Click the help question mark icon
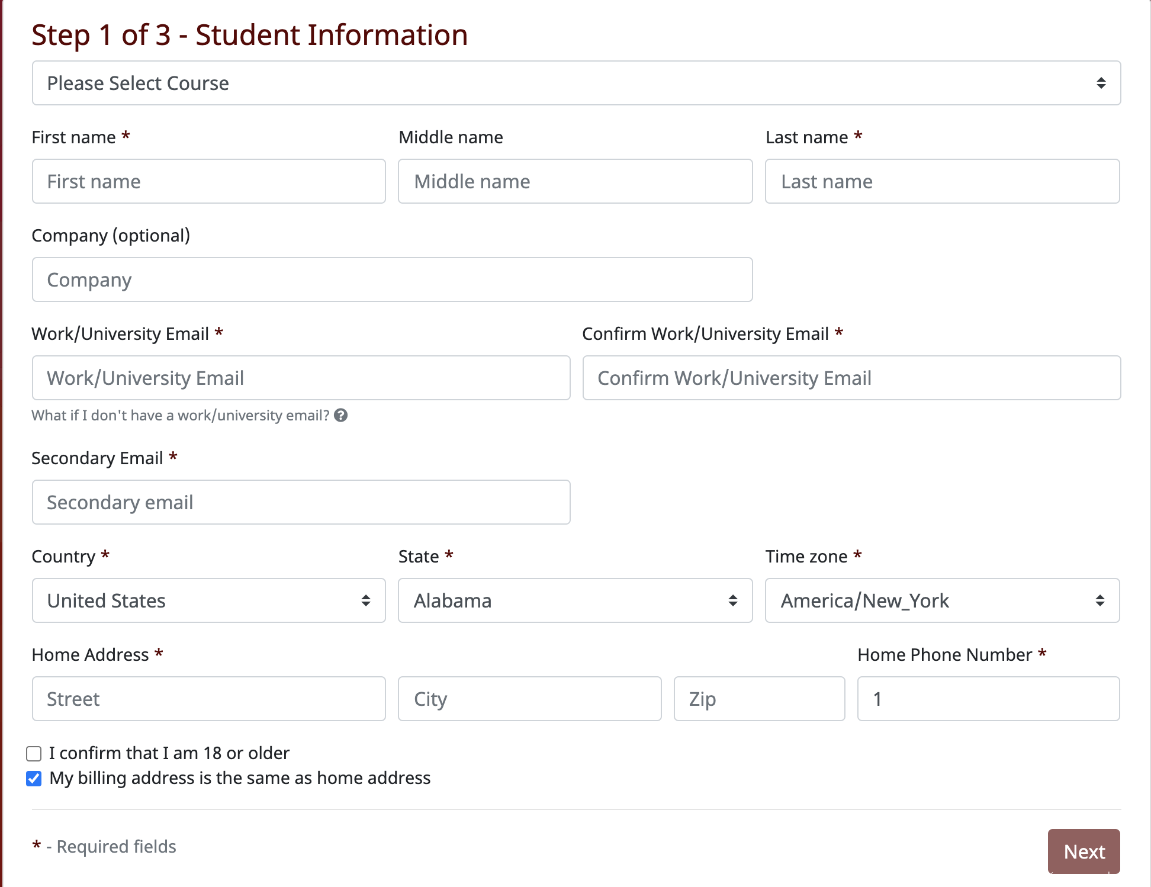 [340, 415]
